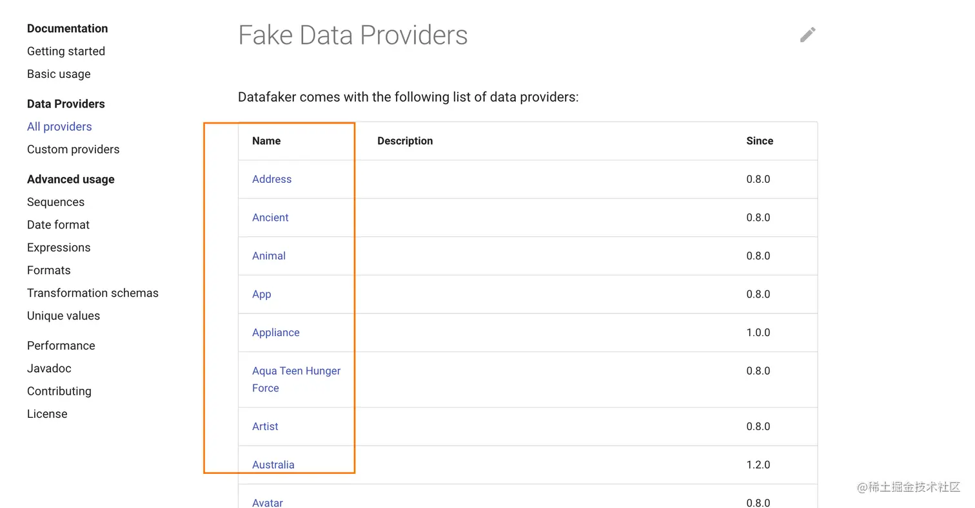Image resolution: width=975 pixels, height=508 pixels.
Task: Go to Expressions in sidebar
Action: 59,248
